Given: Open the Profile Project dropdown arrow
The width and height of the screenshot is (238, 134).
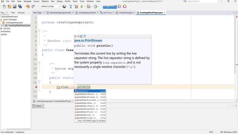Looking at the screenshot, I should [99, 6].
